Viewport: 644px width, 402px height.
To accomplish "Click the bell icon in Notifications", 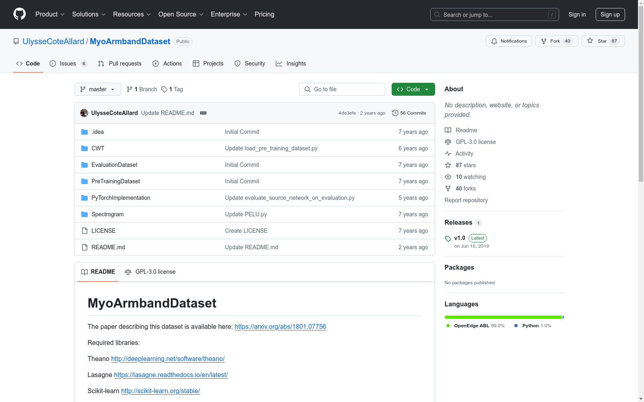I will click(x=494, y=41).
